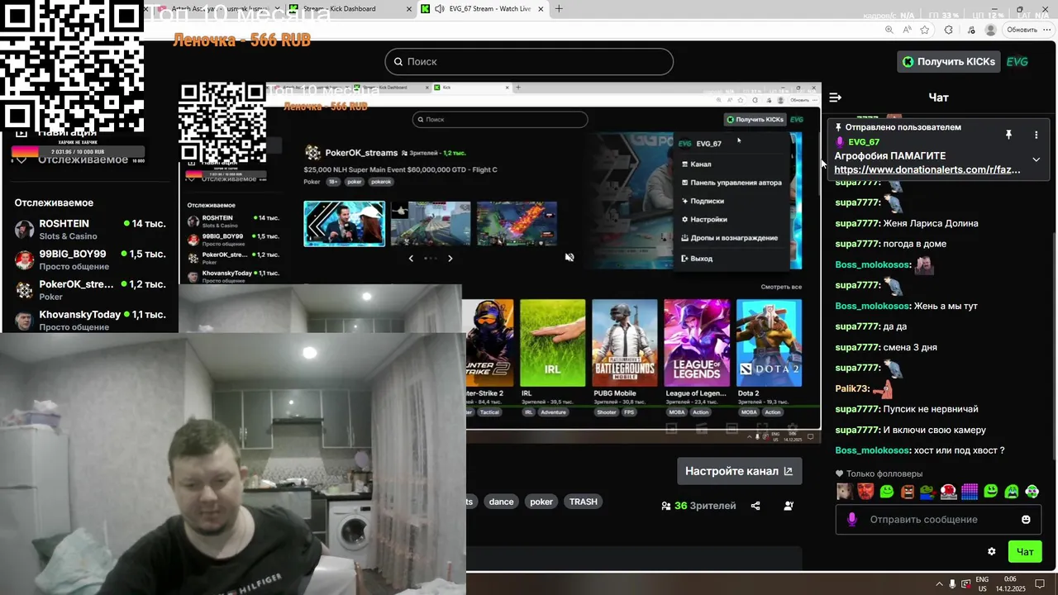The width and height of the screenshot is (1058, 595).
Task: Open PokerOK_stre... channel in followed list
Action: pos(89,290)
